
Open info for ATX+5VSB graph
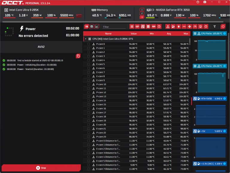pos(224,99)
